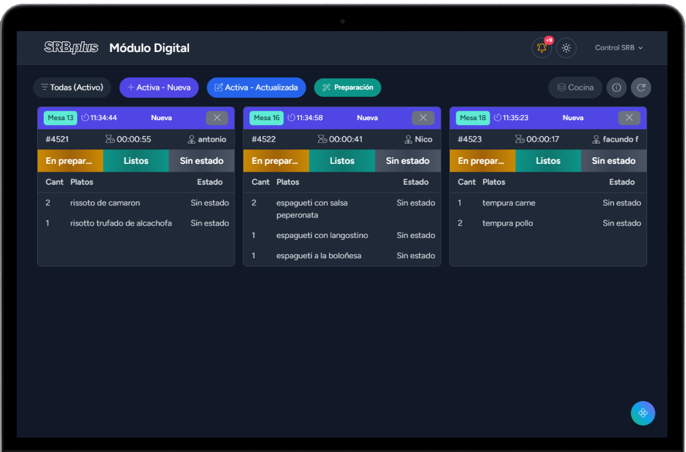
Task: Close the Mesa 13 order card
Action: [217, 118]
